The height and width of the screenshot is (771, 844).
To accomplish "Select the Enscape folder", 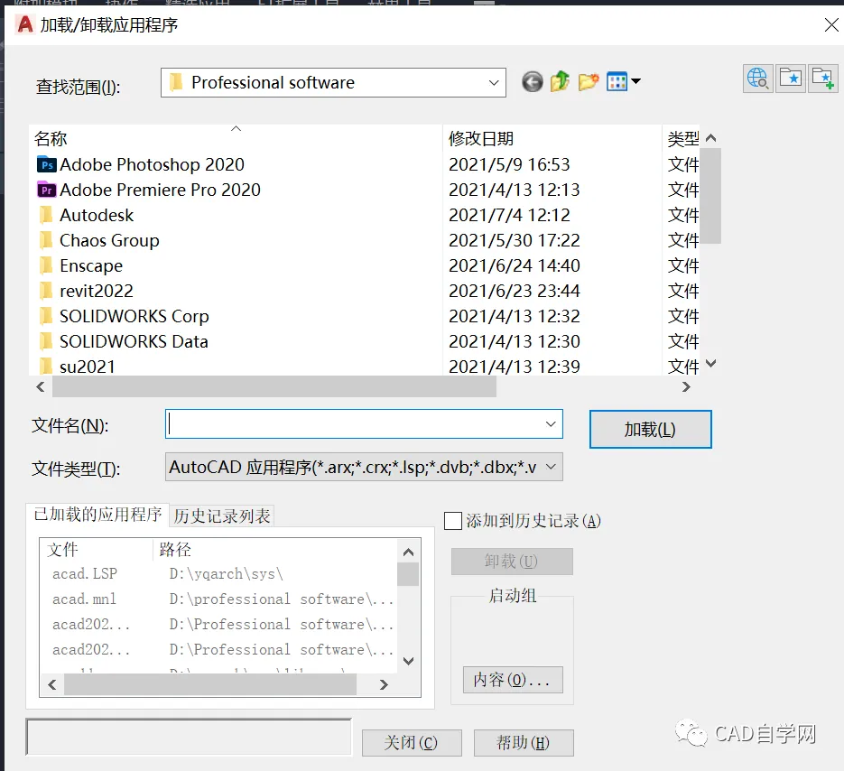I will point(80,266).
